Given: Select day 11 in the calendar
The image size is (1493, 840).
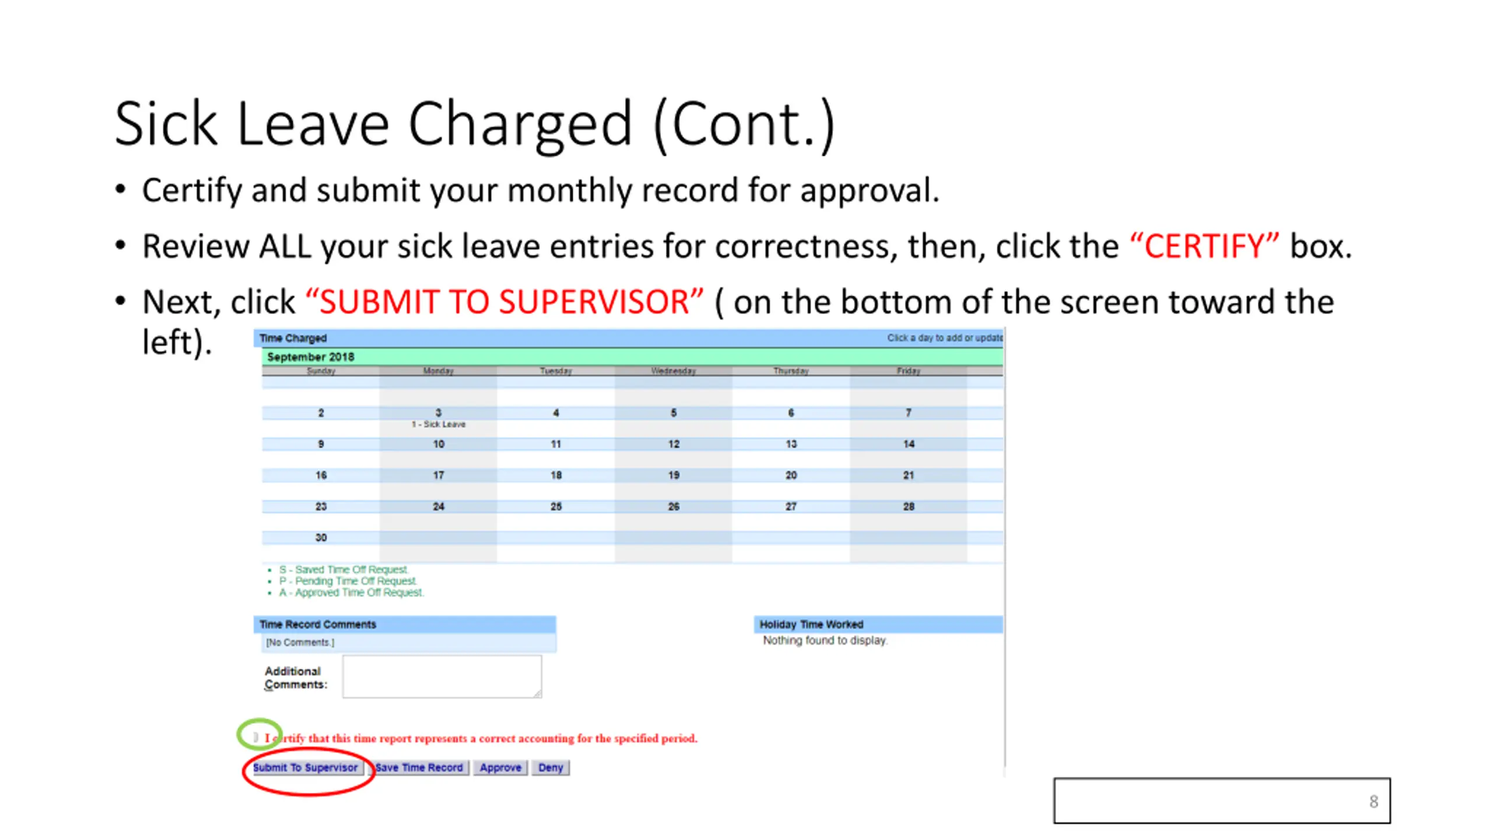Looking at the screenshot, I should tap(556, 444).
